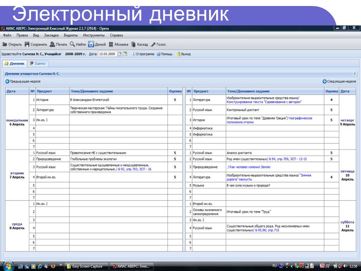Screen dimensions: 361x271
Task: Expand quick launch chevron on taskbar
Action: tap(61, 265)
